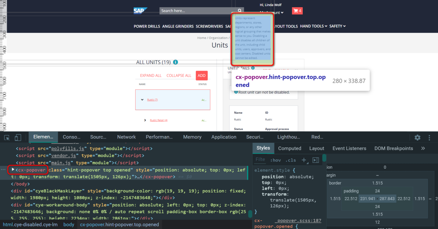
Task: Switch to the Elements tab
Action: 43,137
